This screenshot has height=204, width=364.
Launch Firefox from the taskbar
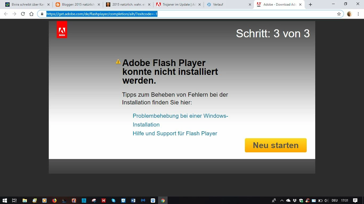pyautogui.click(x=54, y=201)
